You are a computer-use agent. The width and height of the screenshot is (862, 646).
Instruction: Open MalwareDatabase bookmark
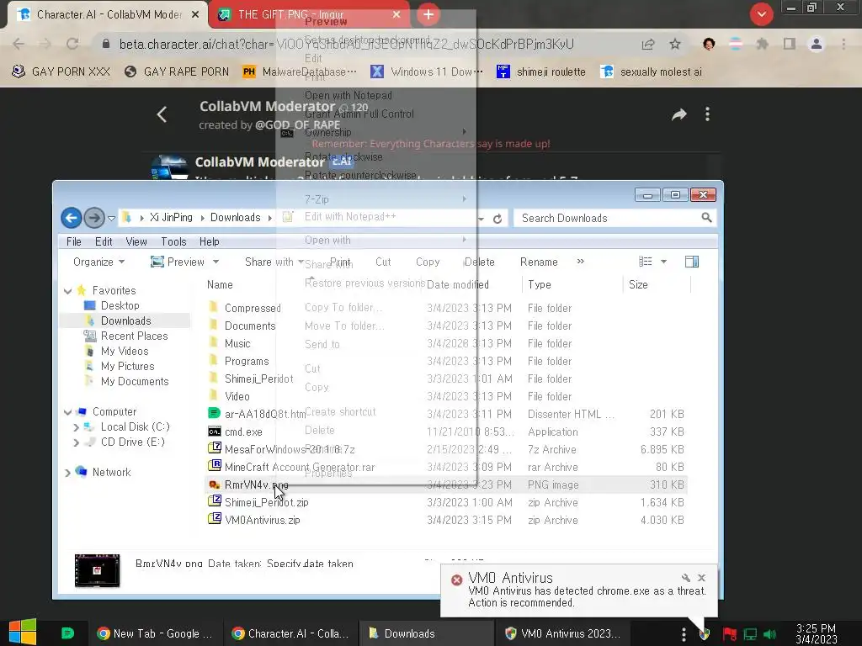[x=299, y=72]
